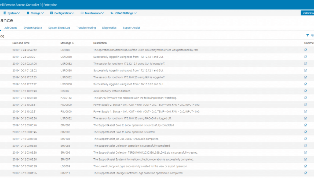Edit comment for USR107 GetAttachStatus entry
The width and height of the screenshot is (314, 178).
(x=306, y=50)
